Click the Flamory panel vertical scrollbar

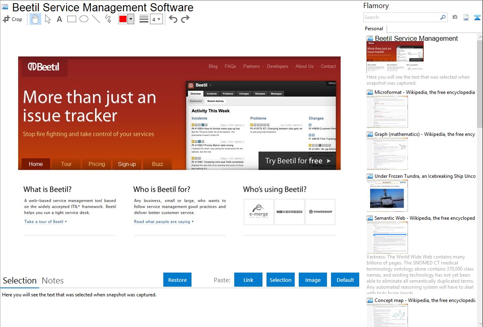click(x=480, y=83)
